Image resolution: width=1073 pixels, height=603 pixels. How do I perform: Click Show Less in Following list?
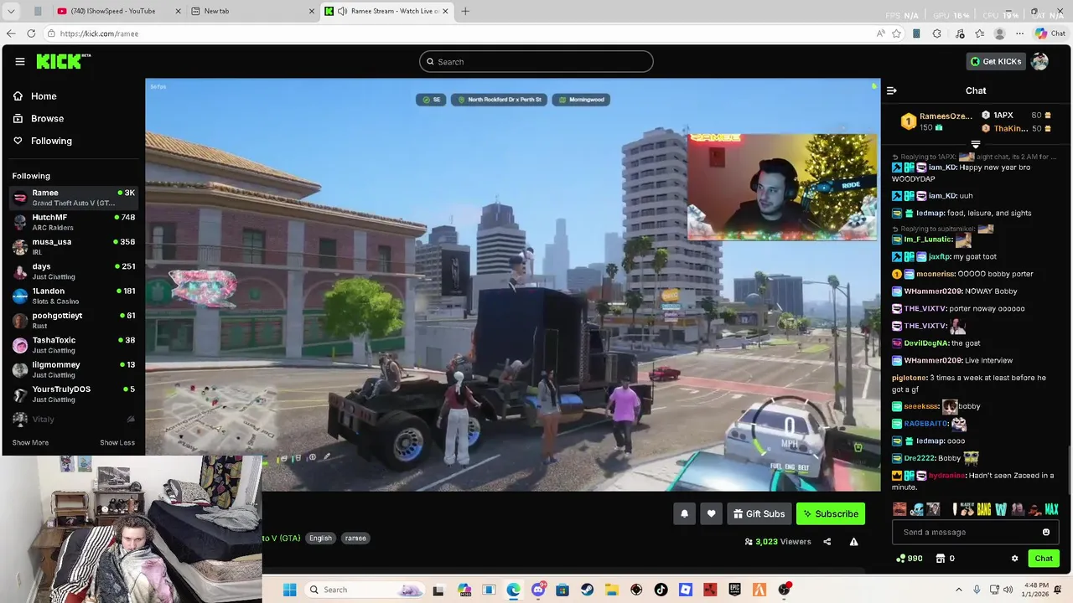117,442
